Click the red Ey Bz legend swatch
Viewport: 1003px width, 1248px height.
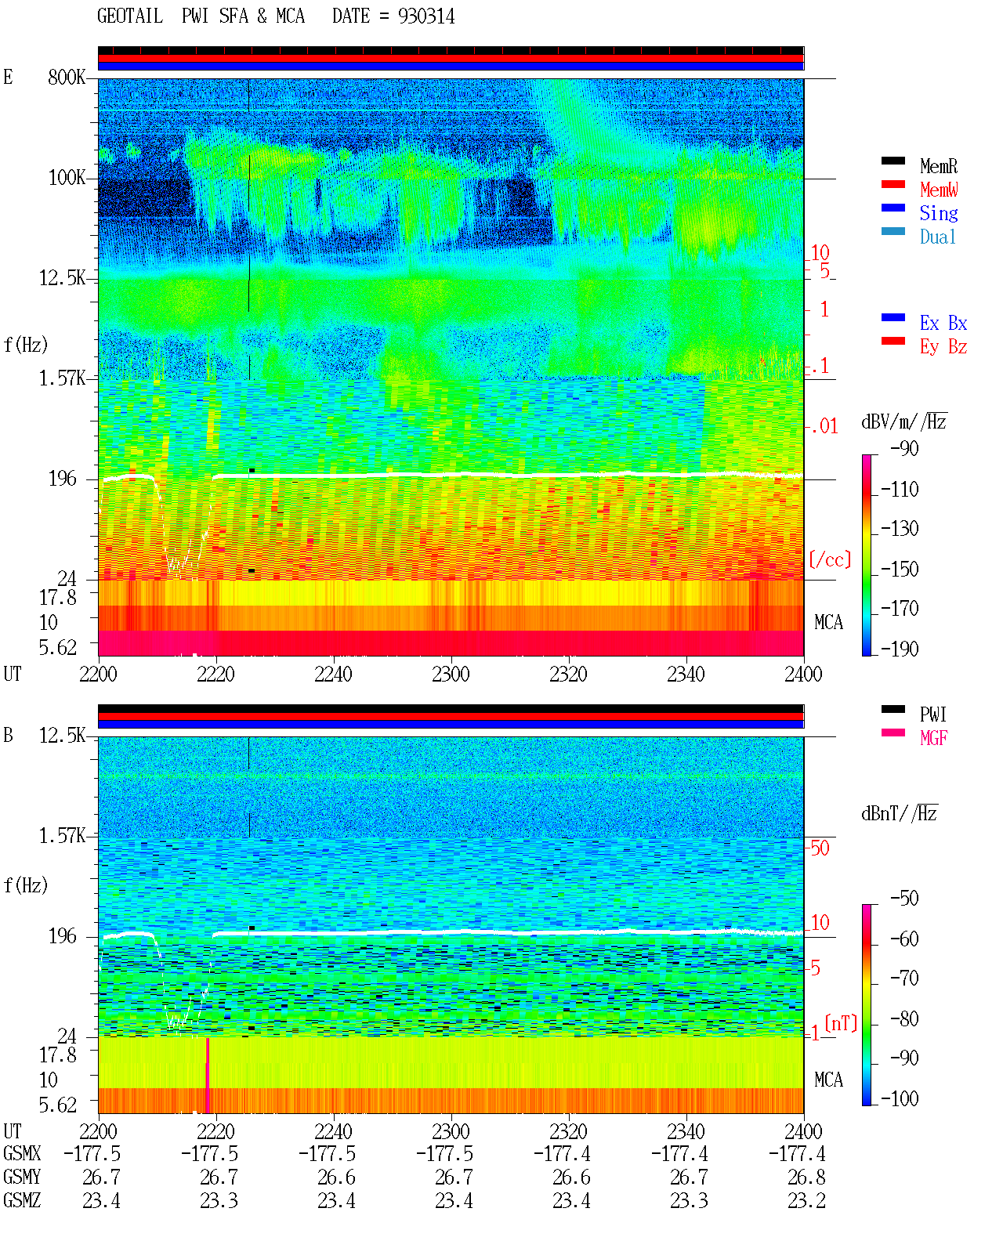tap(893, 341)
